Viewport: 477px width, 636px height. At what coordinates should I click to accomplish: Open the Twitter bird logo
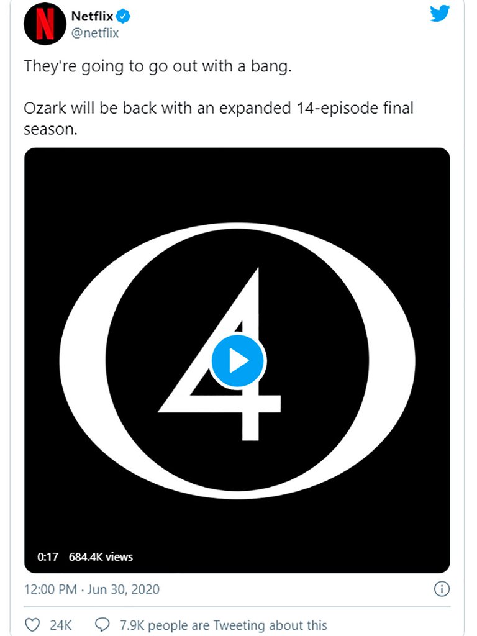click(440, 14)
